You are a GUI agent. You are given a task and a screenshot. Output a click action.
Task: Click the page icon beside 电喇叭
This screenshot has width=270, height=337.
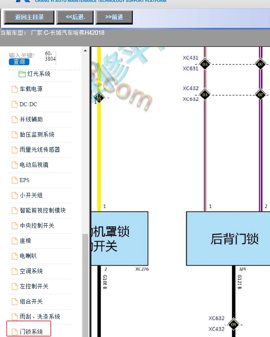(x=15, y=256)
